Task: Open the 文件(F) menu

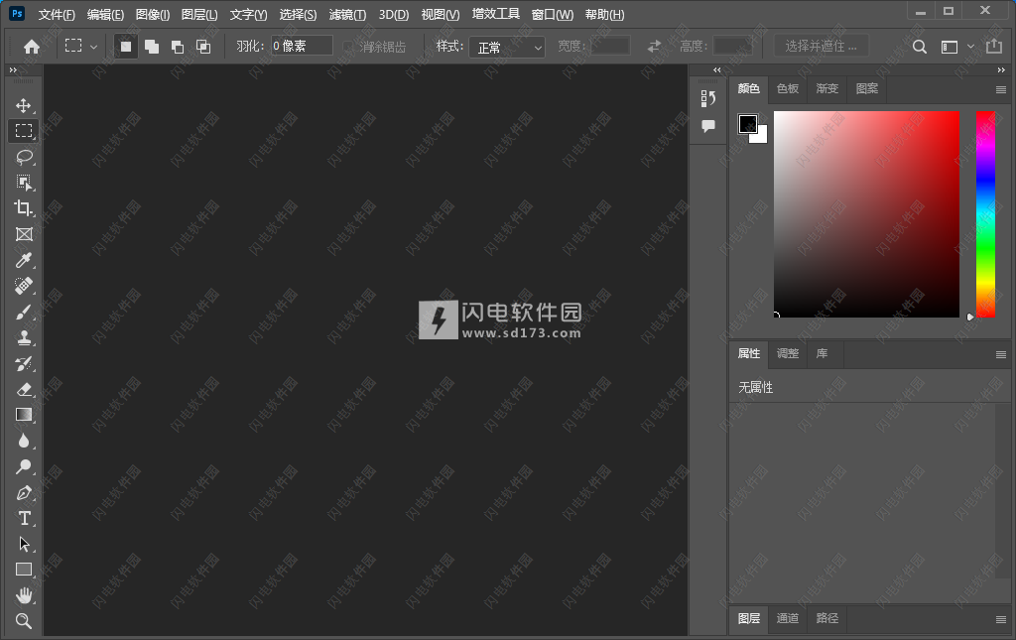Action: (x=57, y=14)
